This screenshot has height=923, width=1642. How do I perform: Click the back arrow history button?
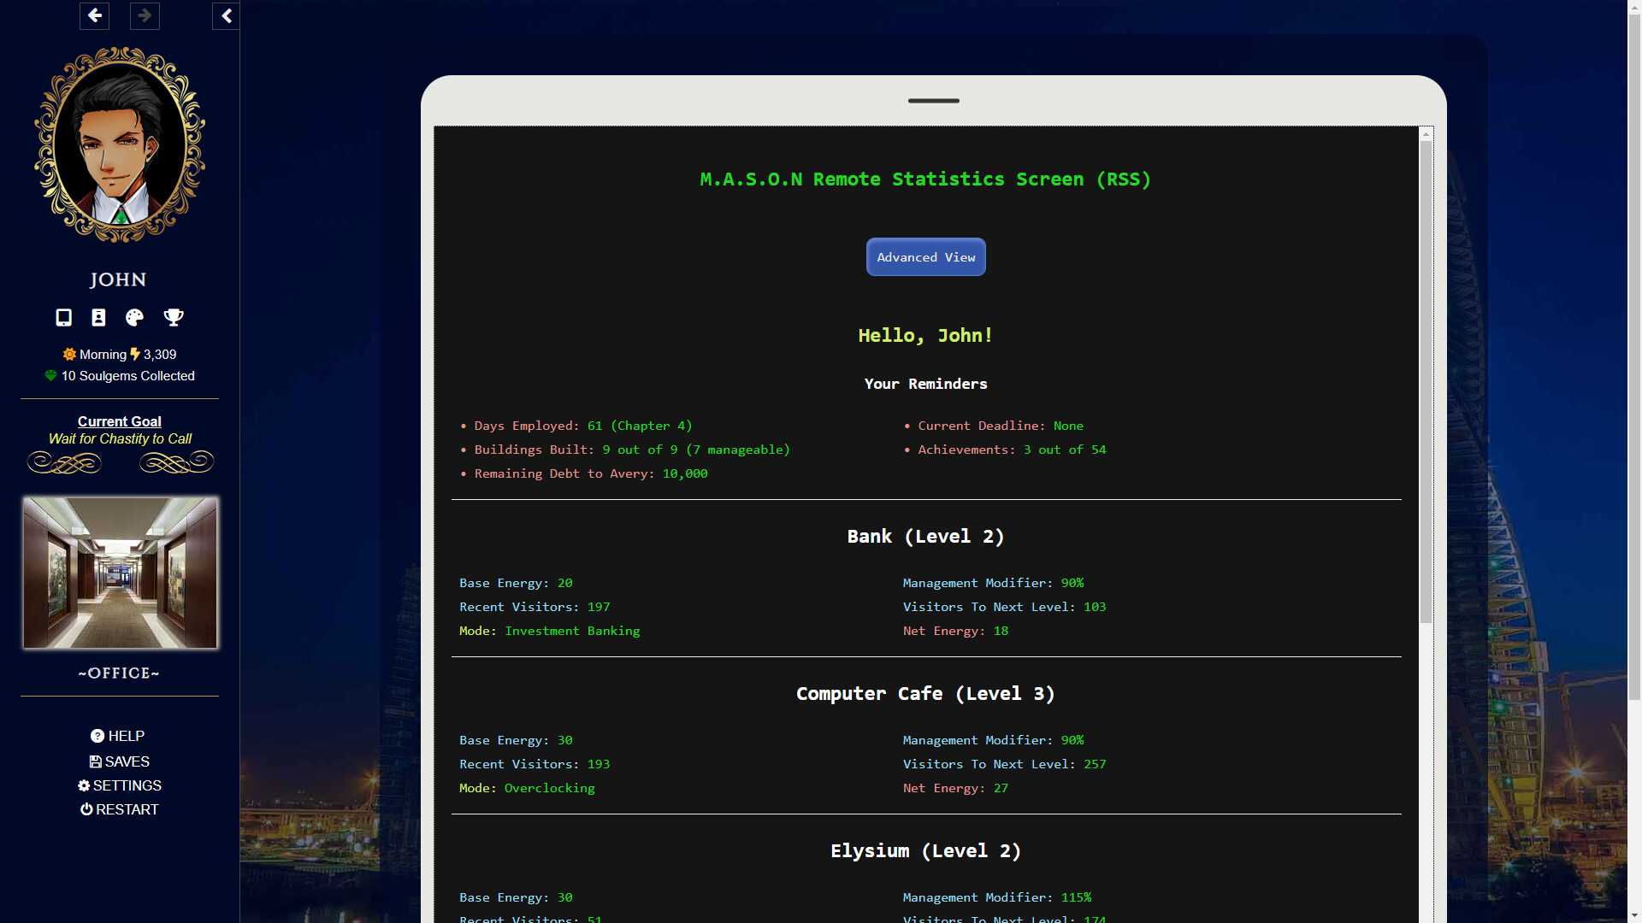pyautogui.click(x=94, y=15)
